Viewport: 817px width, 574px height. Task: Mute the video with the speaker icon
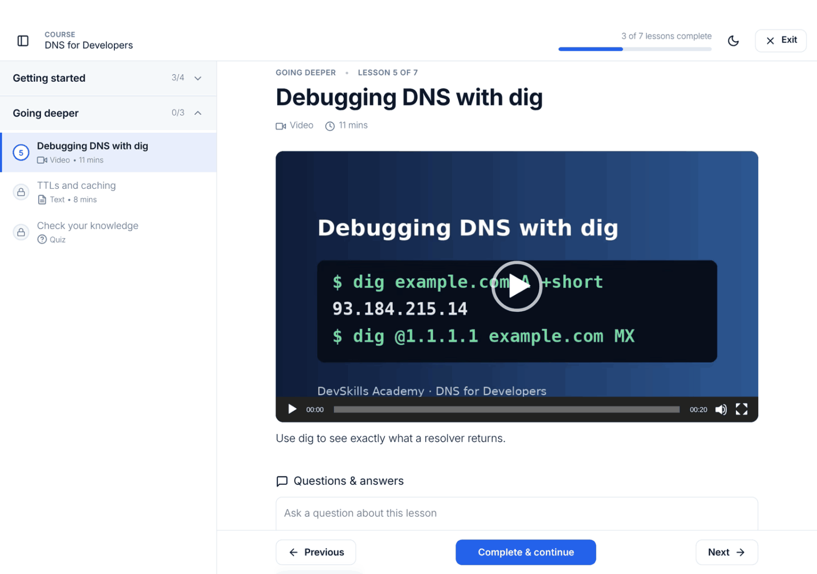(721, 409)
